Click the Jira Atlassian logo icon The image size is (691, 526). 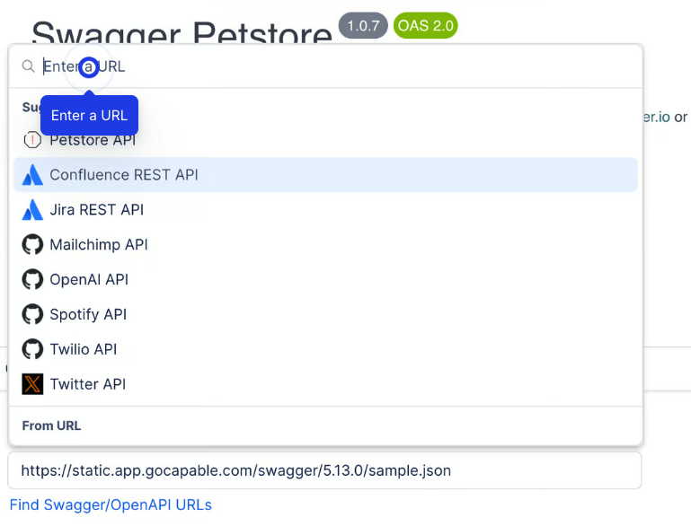pyautogui.click(x=32, y=210)
